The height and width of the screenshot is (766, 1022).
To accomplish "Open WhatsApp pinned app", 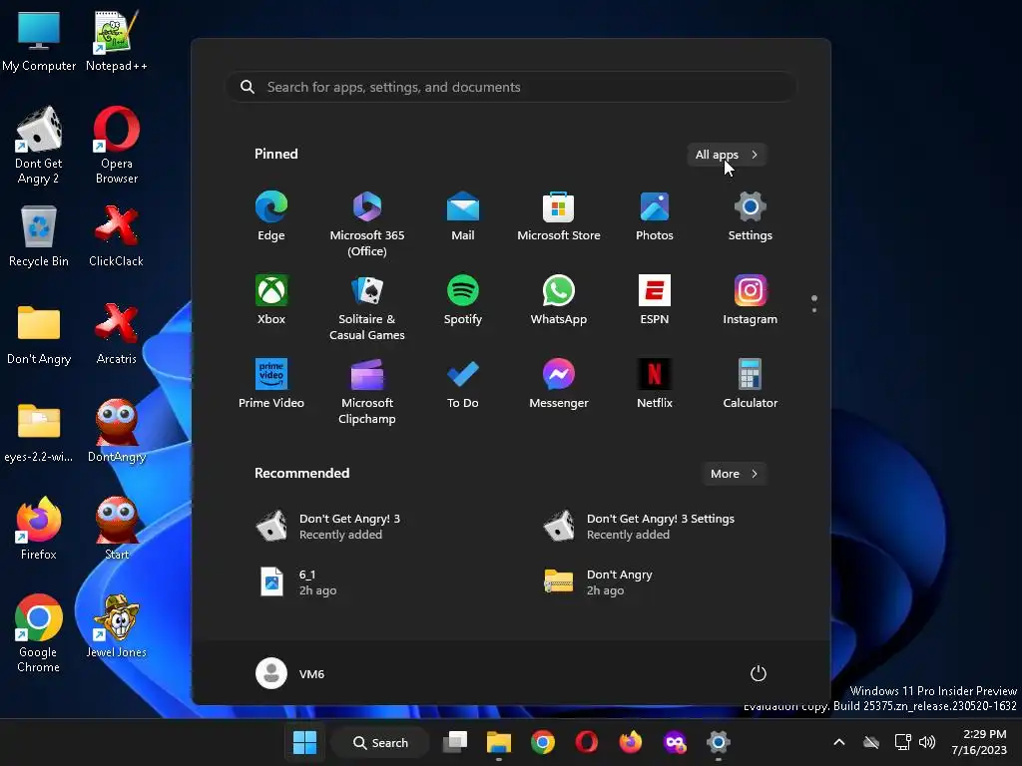I will coord(559,299).
